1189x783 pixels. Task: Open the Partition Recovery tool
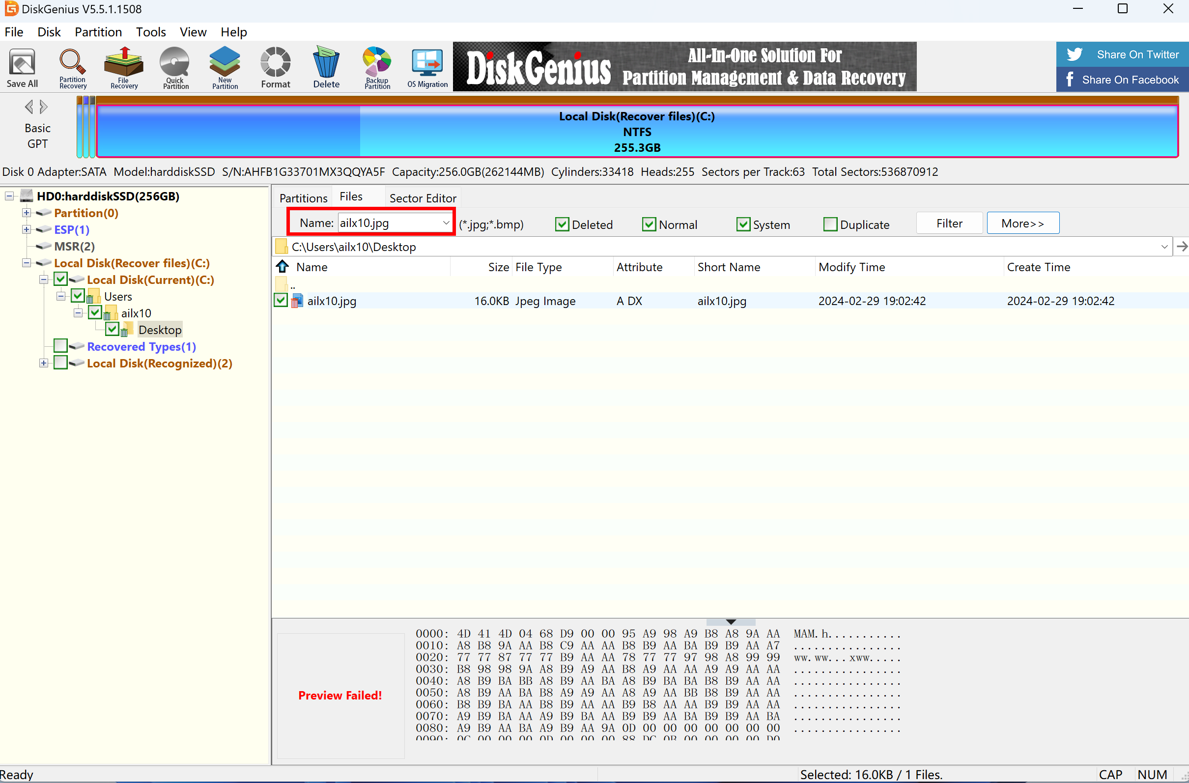(73, 68)
